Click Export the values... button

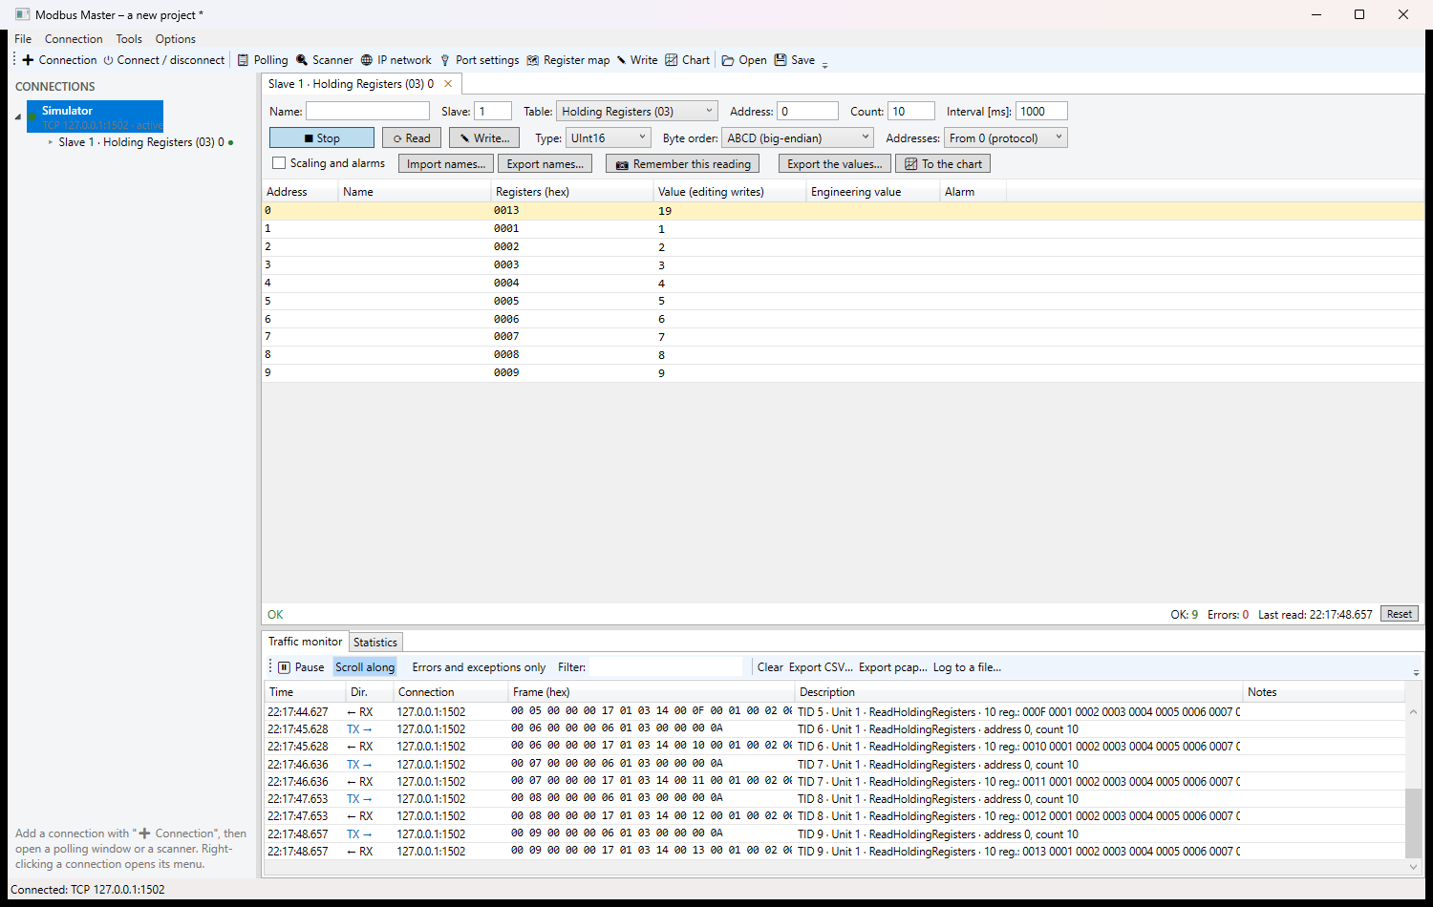coord(835,164)
